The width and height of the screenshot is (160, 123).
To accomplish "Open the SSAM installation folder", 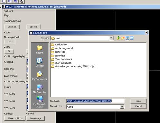I will (61, 63).
